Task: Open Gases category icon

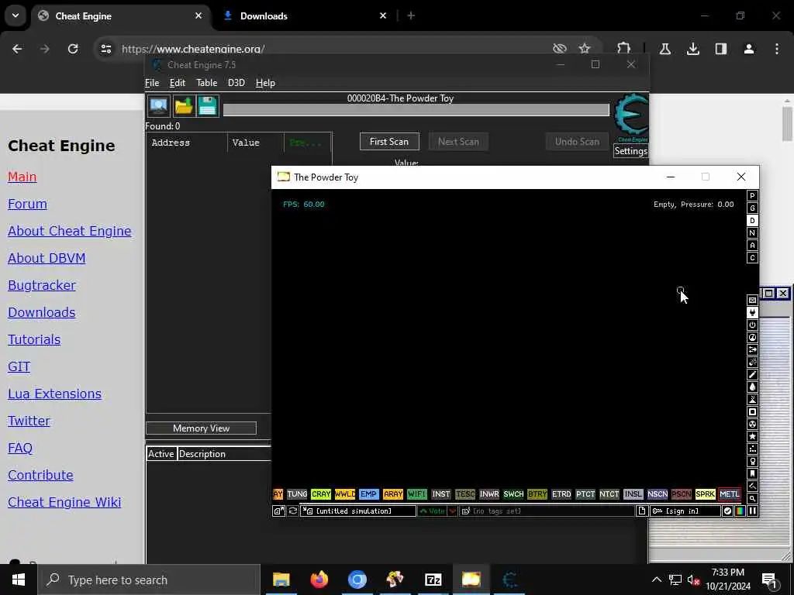Action: click(752, 374)
